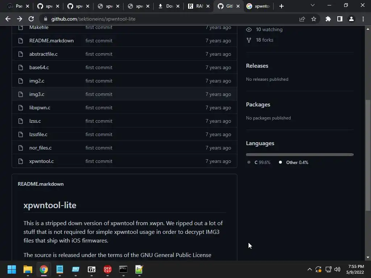Click the file icon beside xpwntool.c
The image size is (371, 278).
click(21, 161)
